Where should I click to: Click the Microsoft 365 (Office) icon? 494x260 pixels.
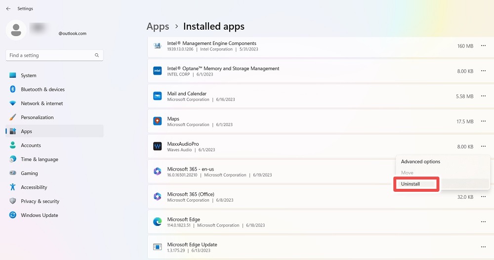tap(157, 197)
